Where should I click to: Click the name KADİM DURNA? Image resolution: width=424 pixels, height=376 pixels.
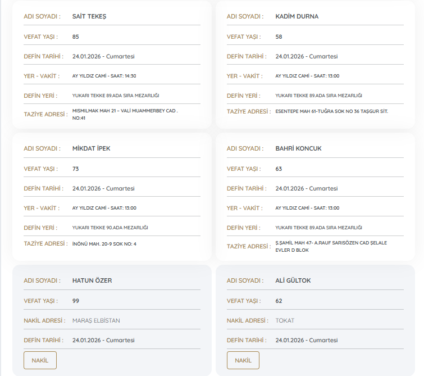tap(297, 16)
